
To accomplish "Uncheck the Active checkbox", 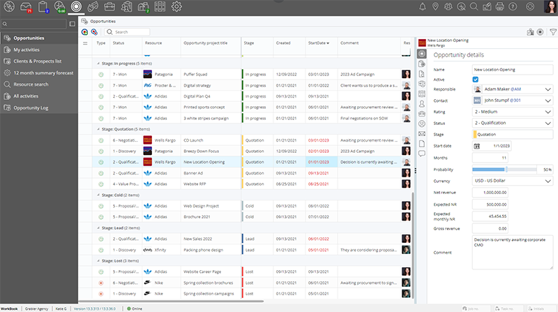I will (476, 80).
